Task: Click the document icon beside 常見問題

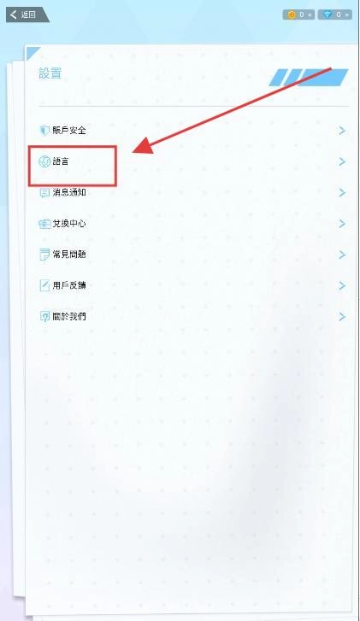Action: point(44,255)
